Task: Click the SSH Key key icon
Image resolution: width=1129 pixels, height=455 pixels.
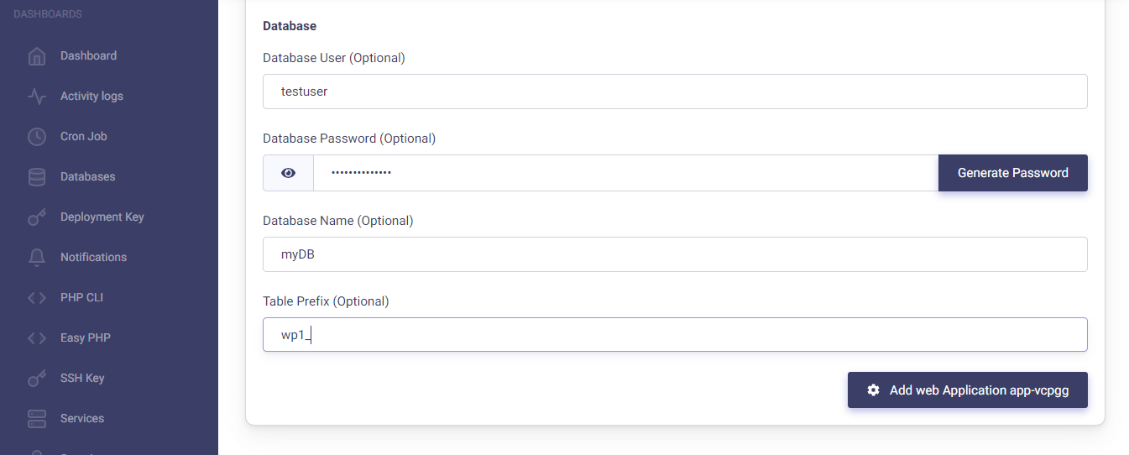Action: [x=37, y=379]
